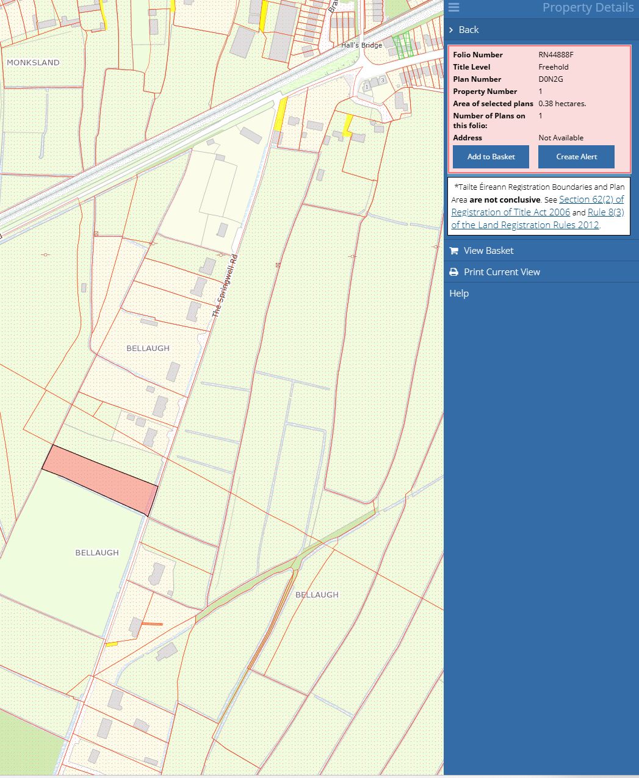Click the Hall's Bridge map label

coord(361,45)
